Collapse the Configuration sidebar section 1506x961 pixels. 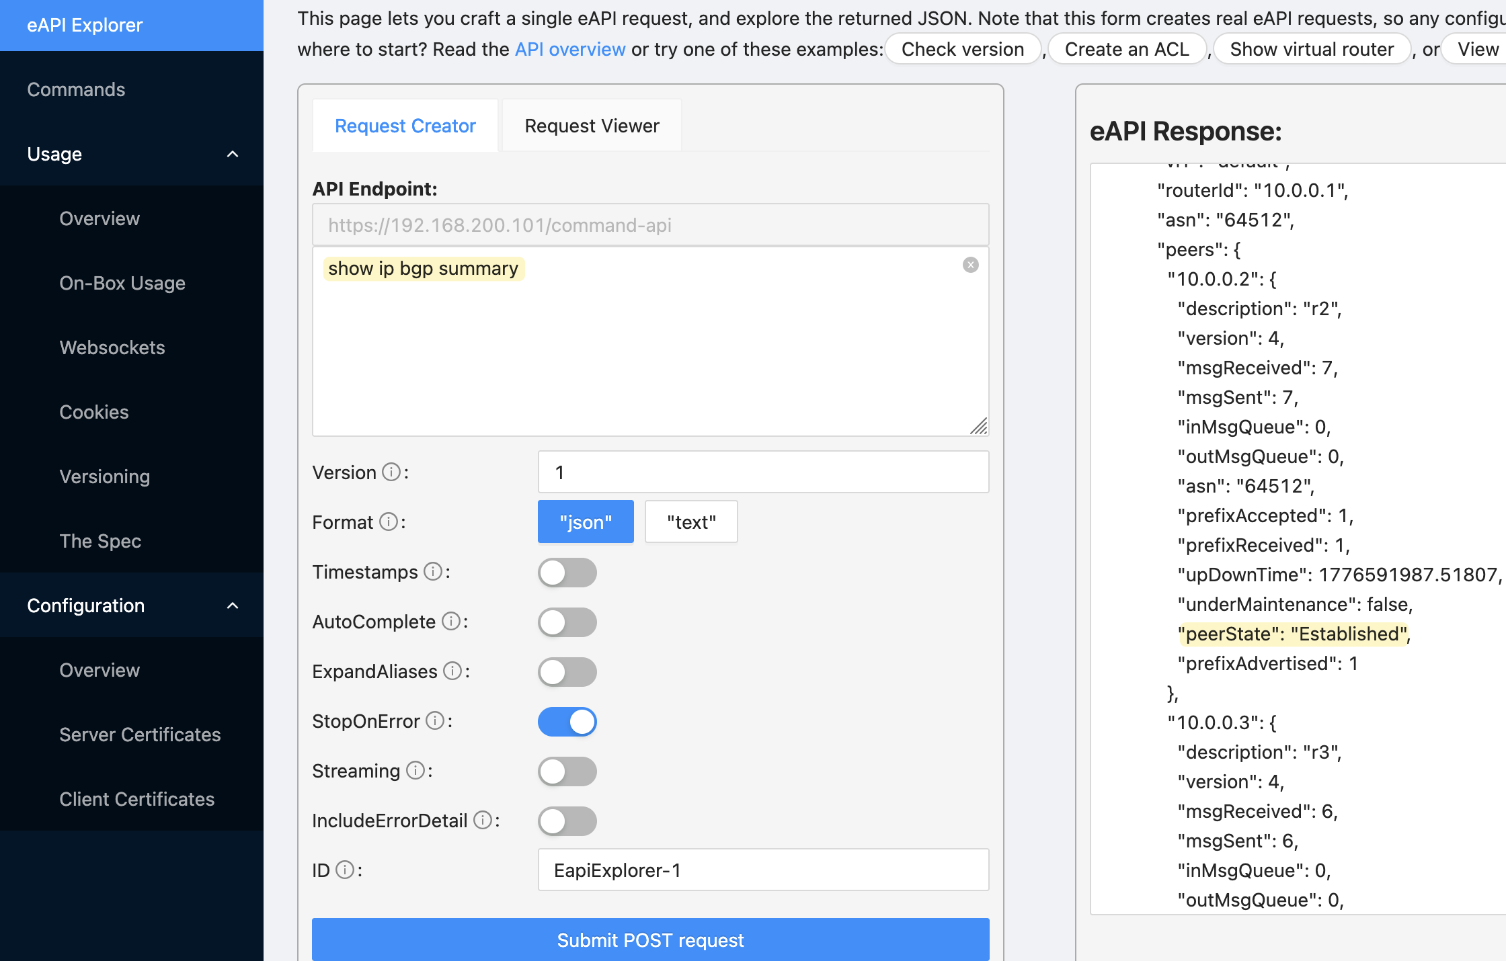point(233,605)
